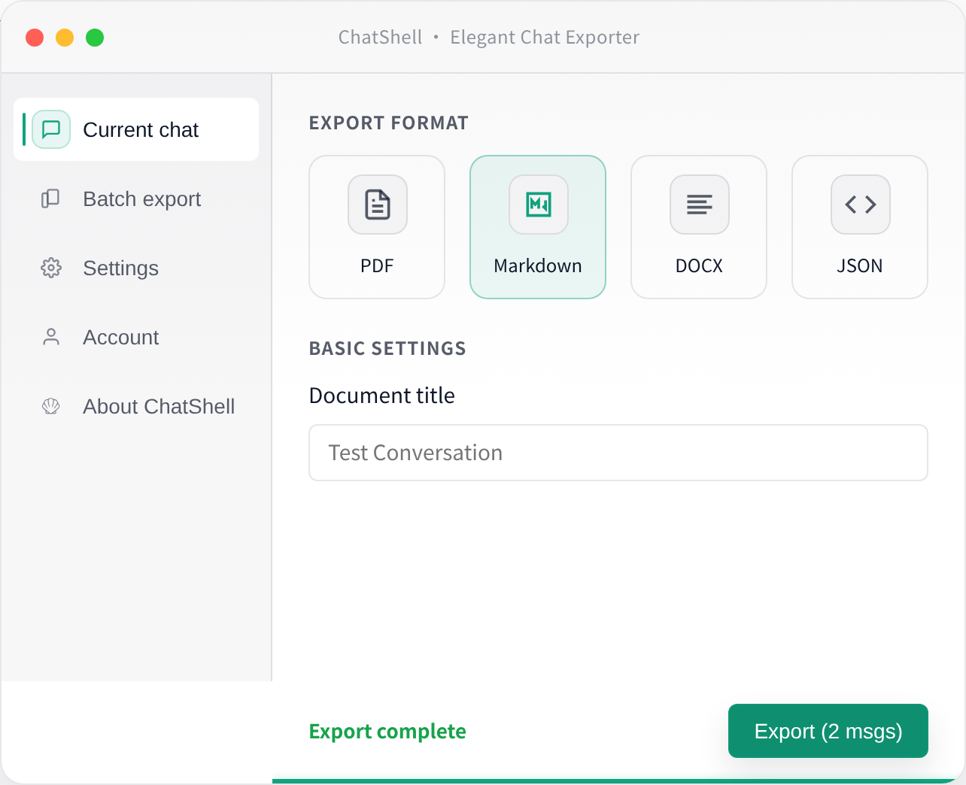The width and height of the screenshot is (966, 785).
Task: Click the Test Conversation title field
Action: [x=618, y=452]
